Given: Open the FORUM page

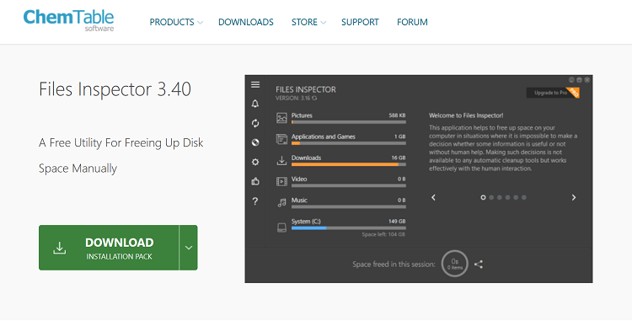Looking at the screenshot, I should pyautogui.click(x=412, y=22).
